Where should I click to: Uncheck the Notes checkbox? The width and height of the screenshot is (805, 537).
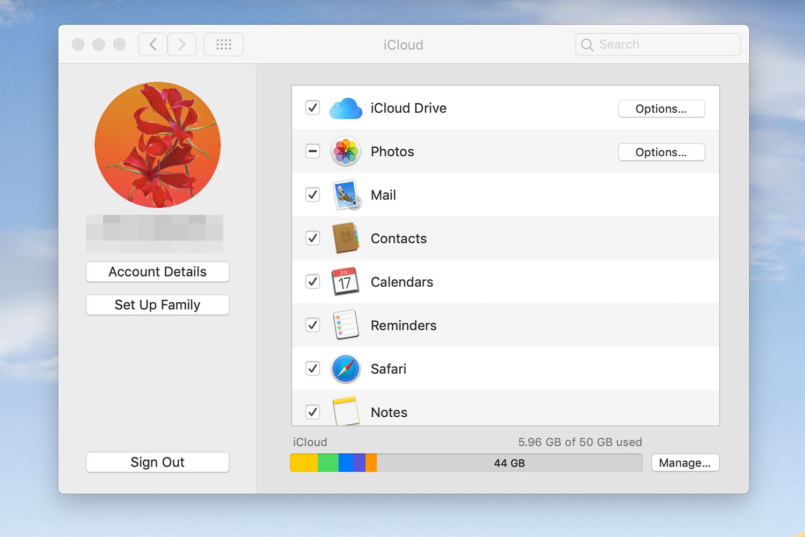(x=312, y=412)
